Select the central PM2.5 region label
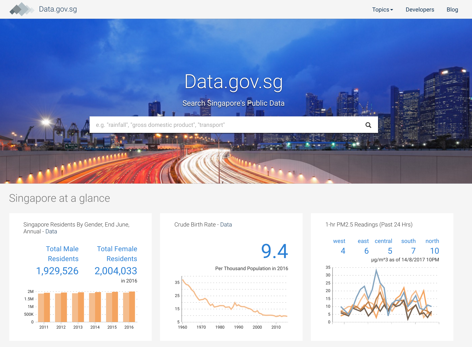This screenshot has width=472, height=347. coord(383,241)
